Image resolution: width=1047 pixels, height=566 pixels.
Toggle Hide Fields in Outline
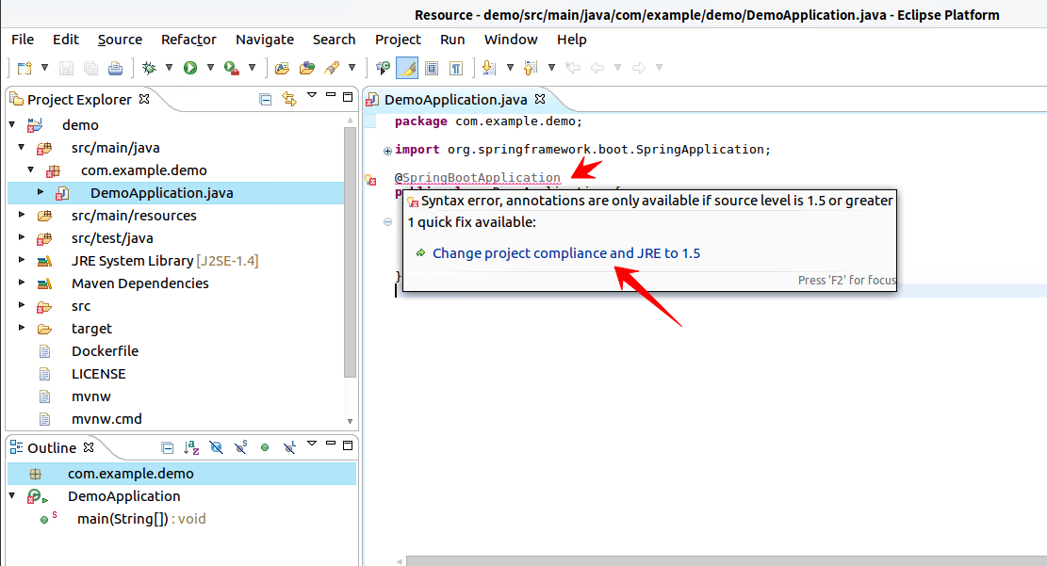click(x=216, y=448)
